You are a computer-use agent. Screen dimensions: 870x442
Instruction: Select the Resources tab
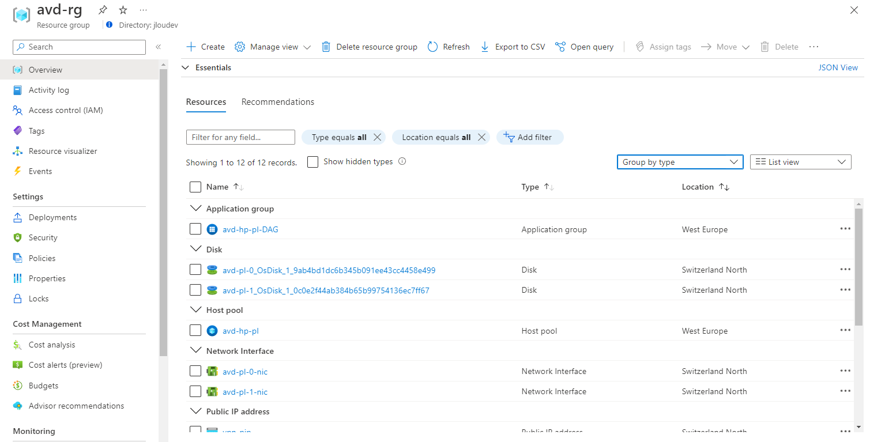tap(206, 102)
